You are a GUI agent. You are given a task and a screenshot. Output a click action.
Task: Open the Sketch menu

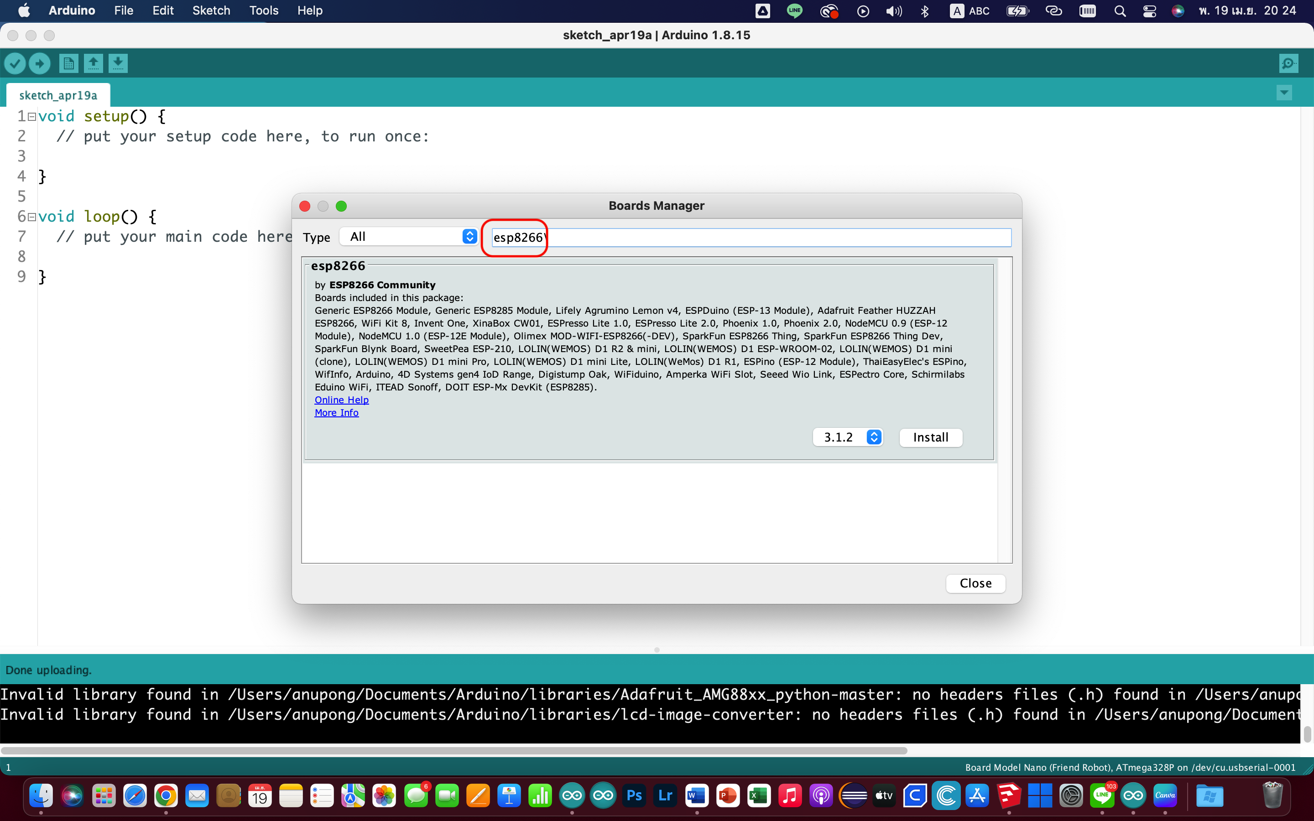pyautogui.click(x=211, y=10)
